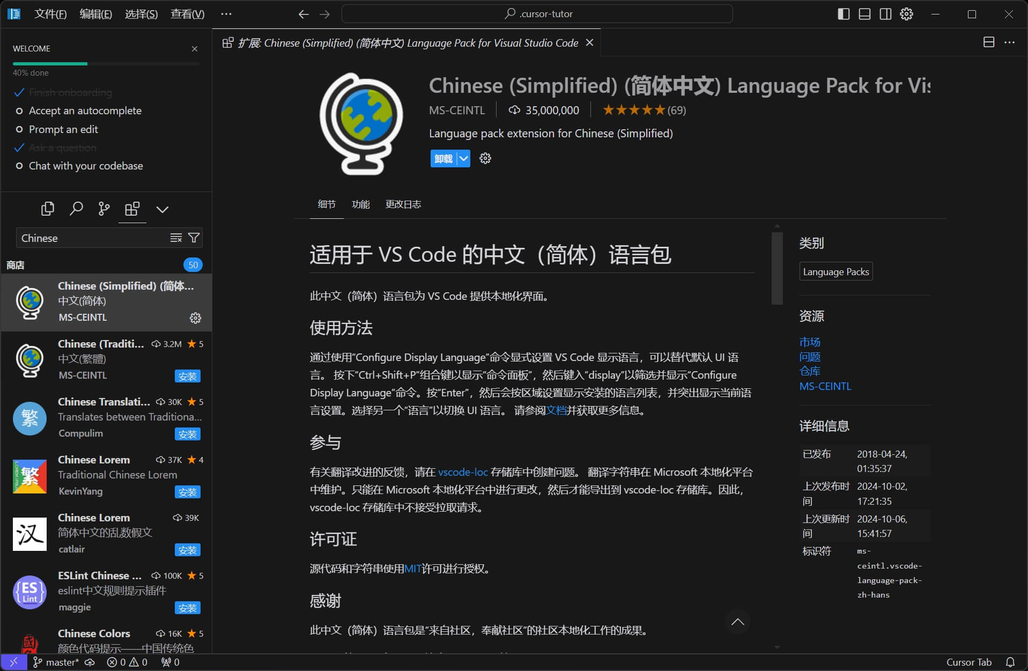
Task: Install the Chinese (Traditional) language pack
Action: pos(187,376)
